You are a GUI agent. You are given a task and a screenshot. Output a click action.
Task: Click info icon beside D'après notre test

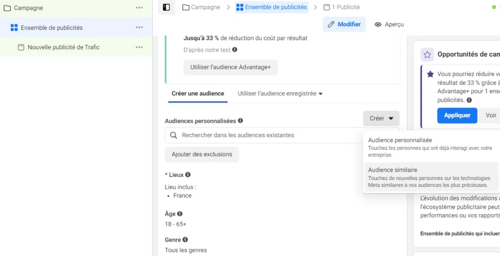[235, 50]
